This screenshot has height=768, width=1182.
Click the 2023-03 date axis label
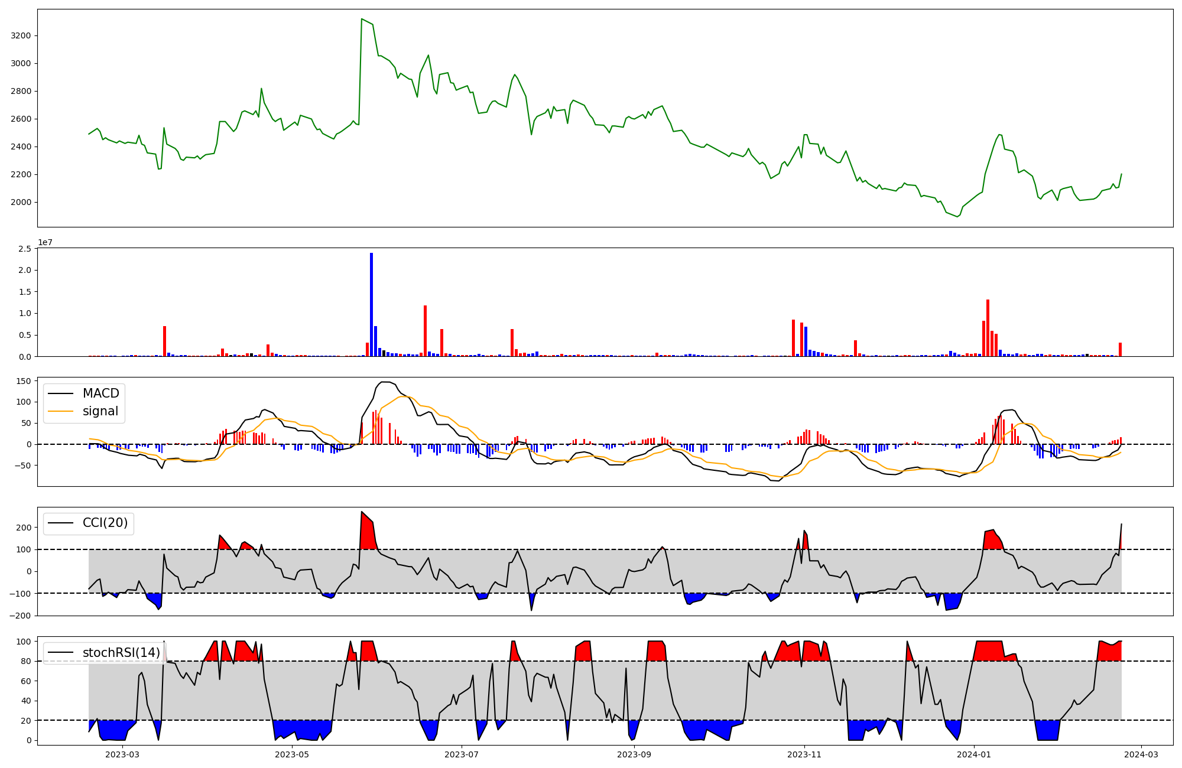pyautogui.click(x=122, y=754)
